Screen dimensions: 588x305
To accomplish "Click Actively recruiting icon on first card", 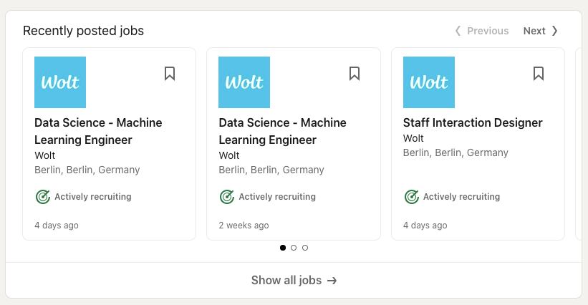I will pyautogui.click(x=43, y=197).
